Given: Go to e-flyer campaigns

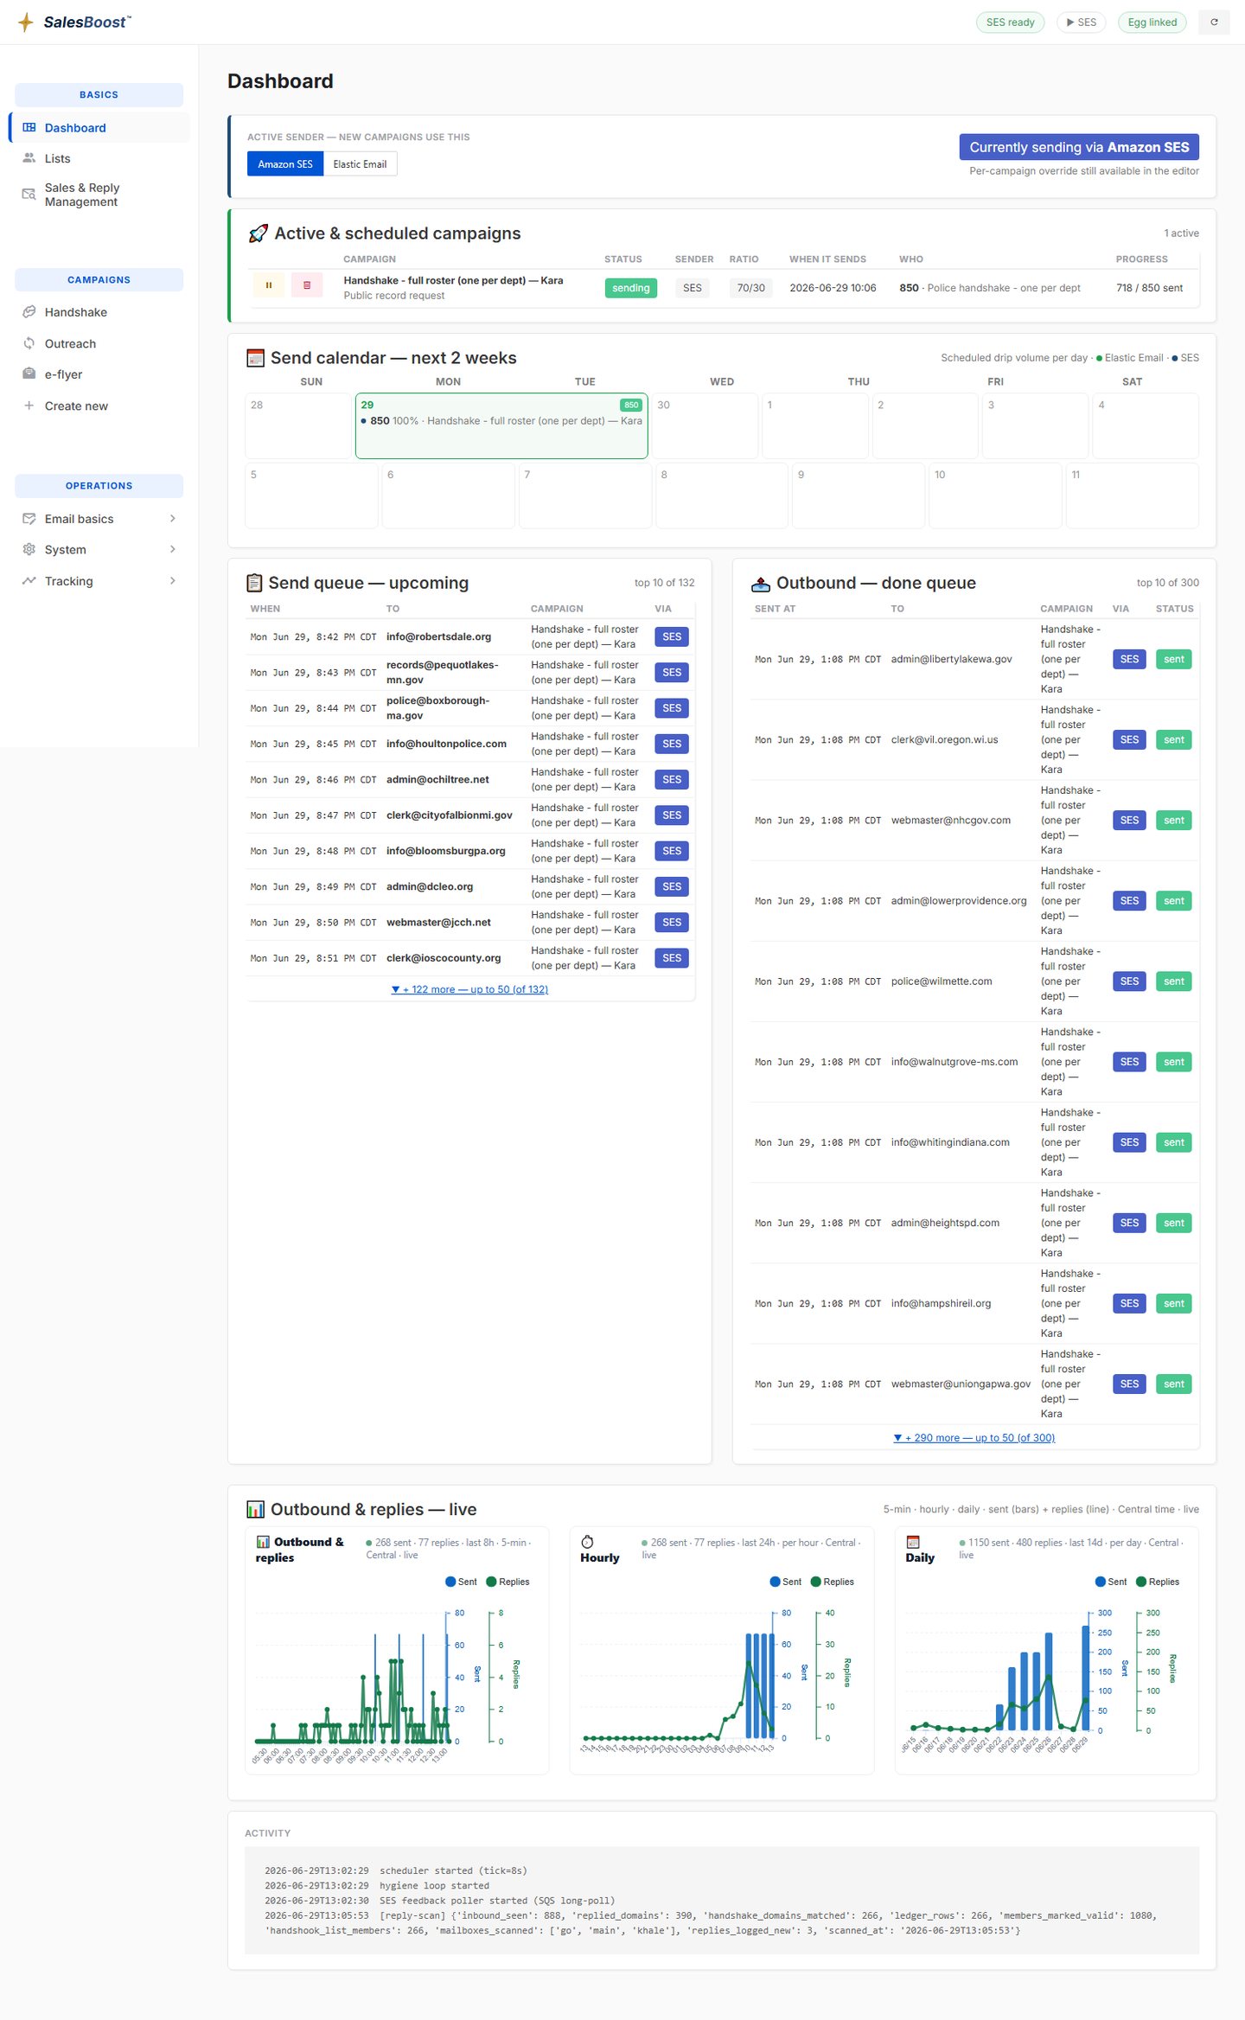Looking at the screenshot, I should coord(100,374).
